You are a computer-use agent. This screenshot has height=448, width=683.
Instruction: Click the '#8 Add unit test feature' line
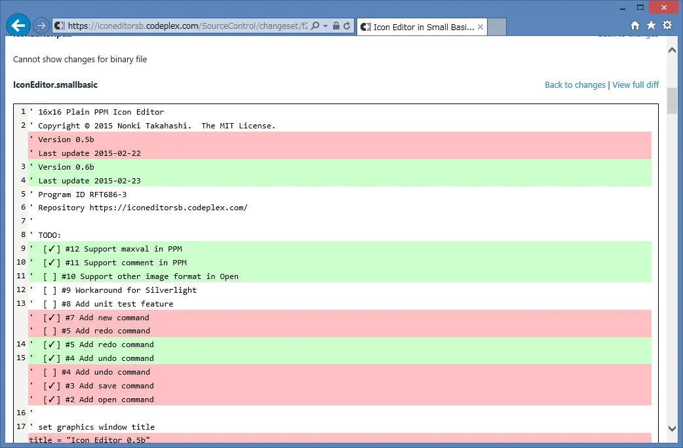point(340,304)
